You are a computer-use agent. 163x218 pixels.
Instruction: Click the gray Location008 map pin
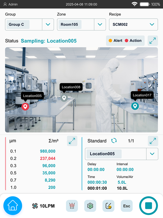pos(64,98)
